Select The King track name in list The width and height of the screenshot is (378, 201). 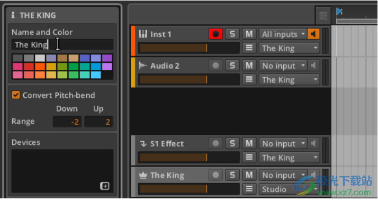pos(167,175)
